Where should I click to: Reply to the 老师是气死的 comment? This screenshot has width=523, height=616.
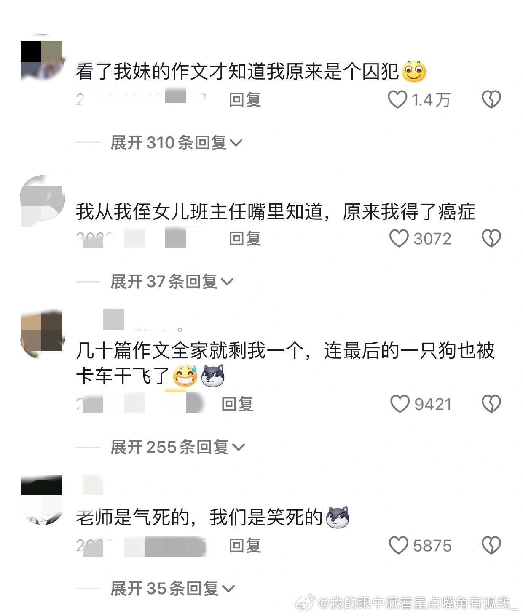[x=245, y=546]
